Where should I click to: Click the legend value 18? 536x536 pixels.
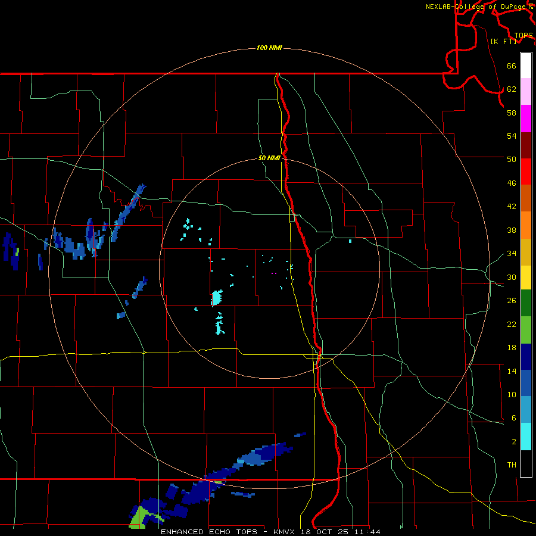point(512,348)
